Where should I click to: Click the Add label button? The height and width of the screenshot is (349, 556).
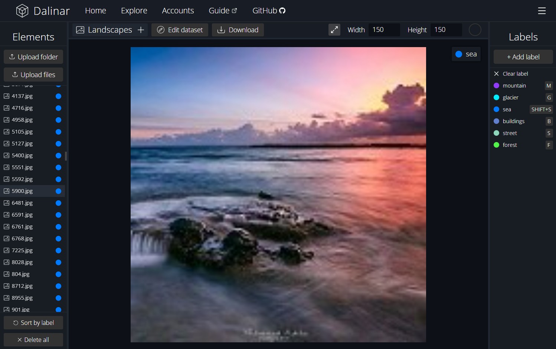pos(523,57)
